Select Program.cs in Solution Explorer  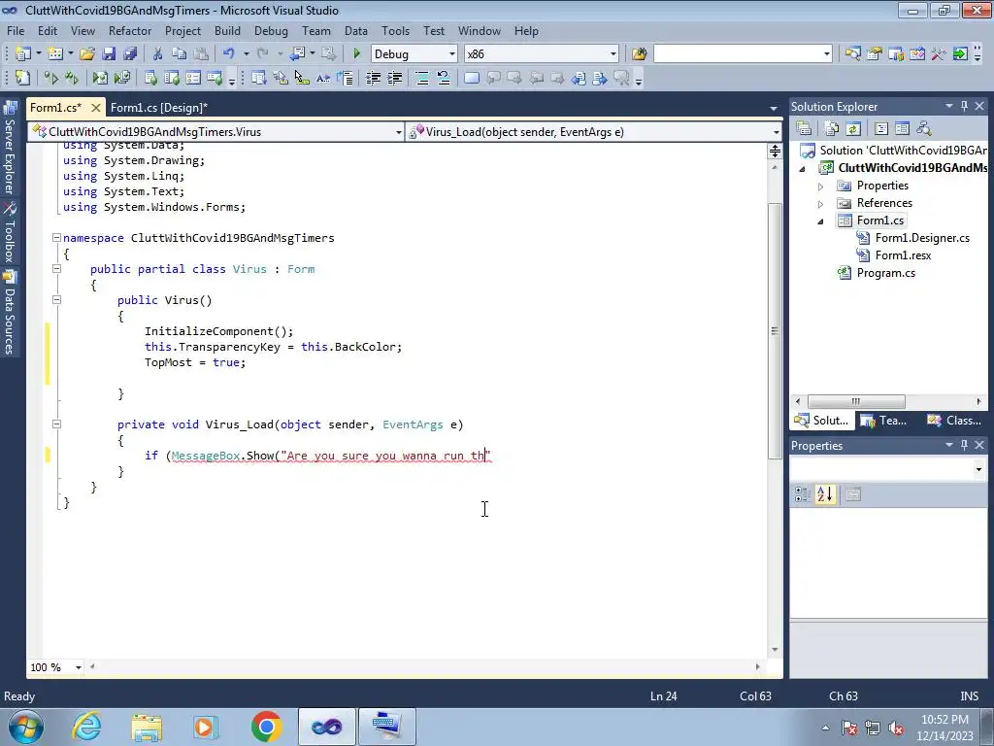coord(885,273)
